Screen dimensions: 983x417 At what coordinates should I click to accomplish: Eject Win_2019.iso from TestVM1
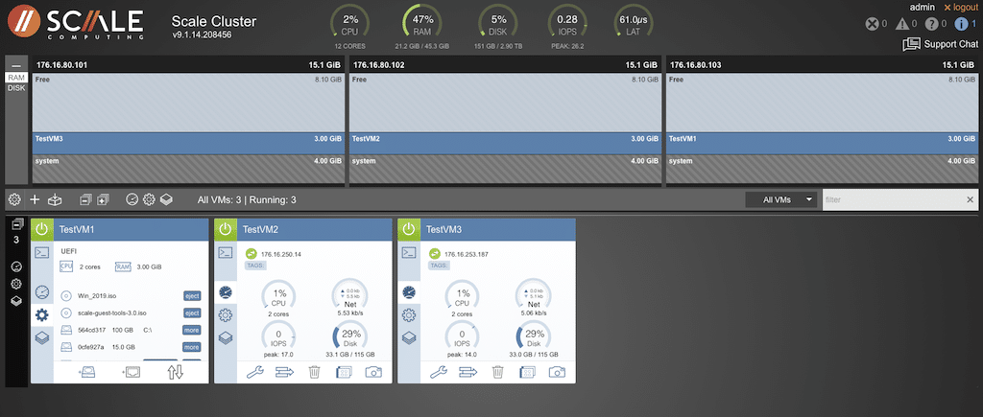[192, 296]
